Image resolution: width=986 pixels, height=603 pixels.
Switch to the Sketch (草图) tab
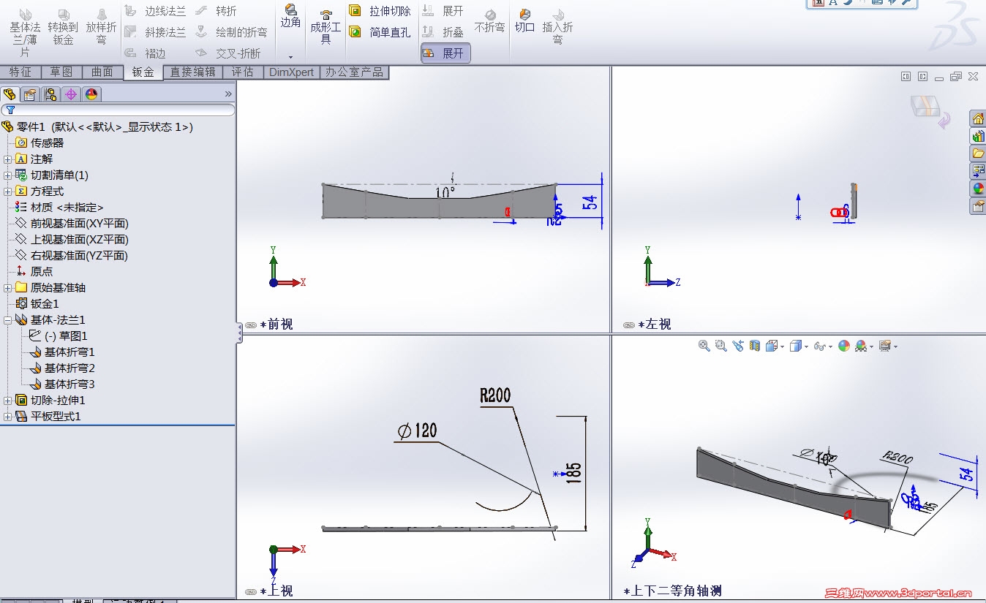pyautogui.click(x=61, y=72)
